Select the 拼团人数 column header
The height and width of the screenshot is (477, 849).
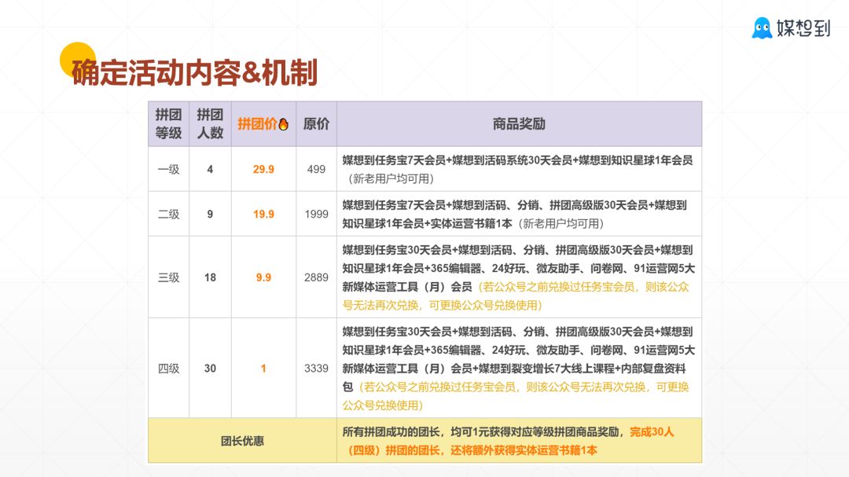[211, 123]
